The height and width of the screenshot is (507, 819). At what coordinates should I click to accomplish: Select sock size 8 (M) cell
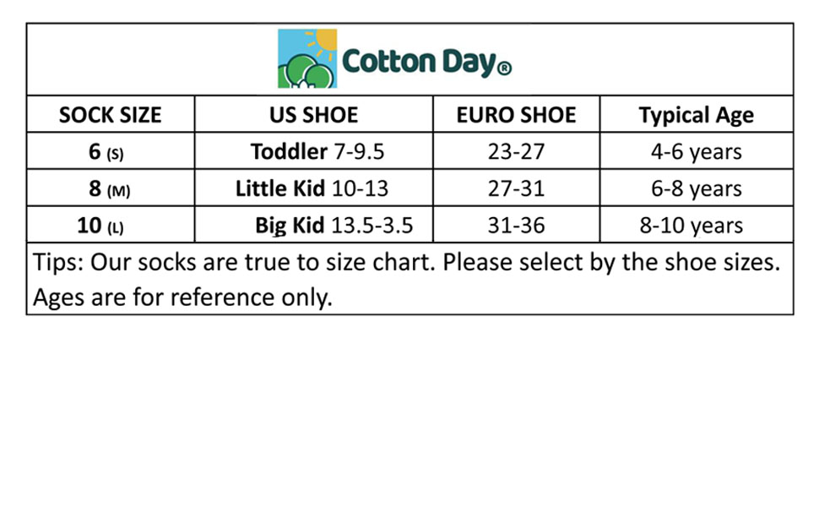click(x=110, y=188)
